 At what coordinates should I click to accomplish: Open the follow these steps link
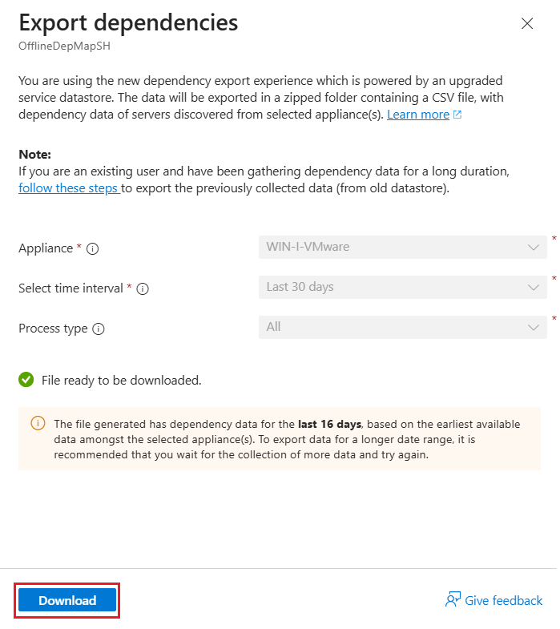(x=69, y=188)
